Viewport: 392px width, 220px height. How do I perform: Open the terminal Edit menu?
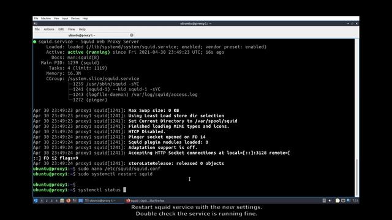(x=61, y=29)
